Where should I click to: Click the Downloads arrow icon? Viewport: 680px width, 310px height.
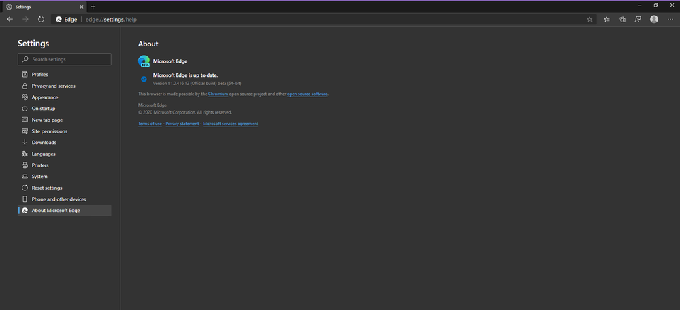[25, 143]
